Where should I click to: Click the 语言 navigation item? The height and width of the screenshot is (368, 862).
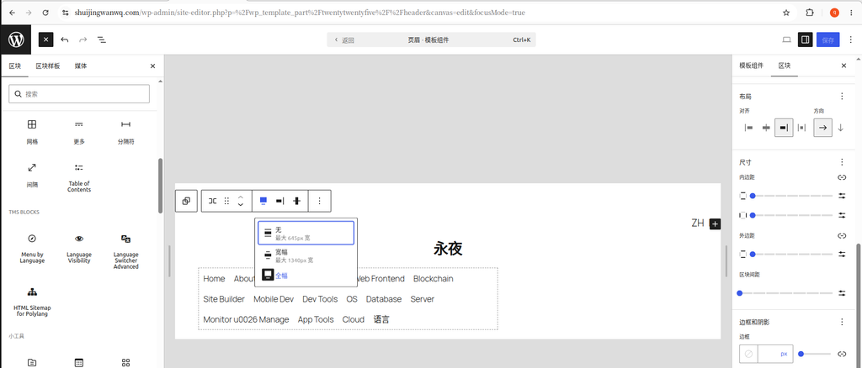click(x=381, y=319)
